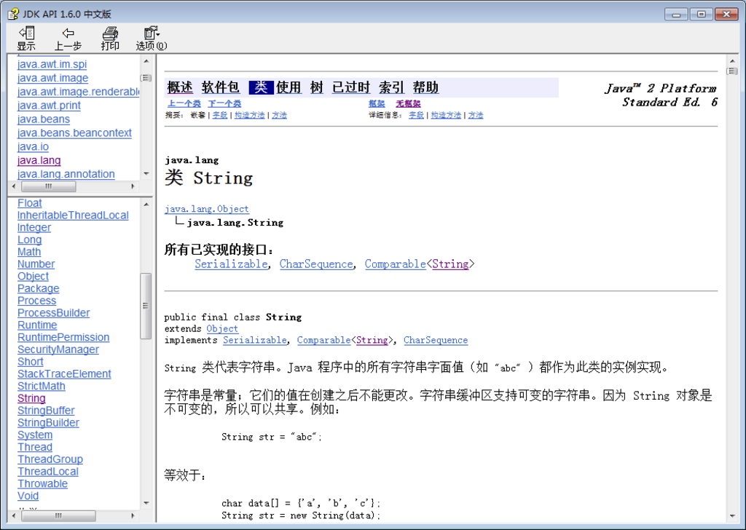This screenshot has width=746, height=530.
Task: Open the 使用 navigation tab
Action: 288,87
